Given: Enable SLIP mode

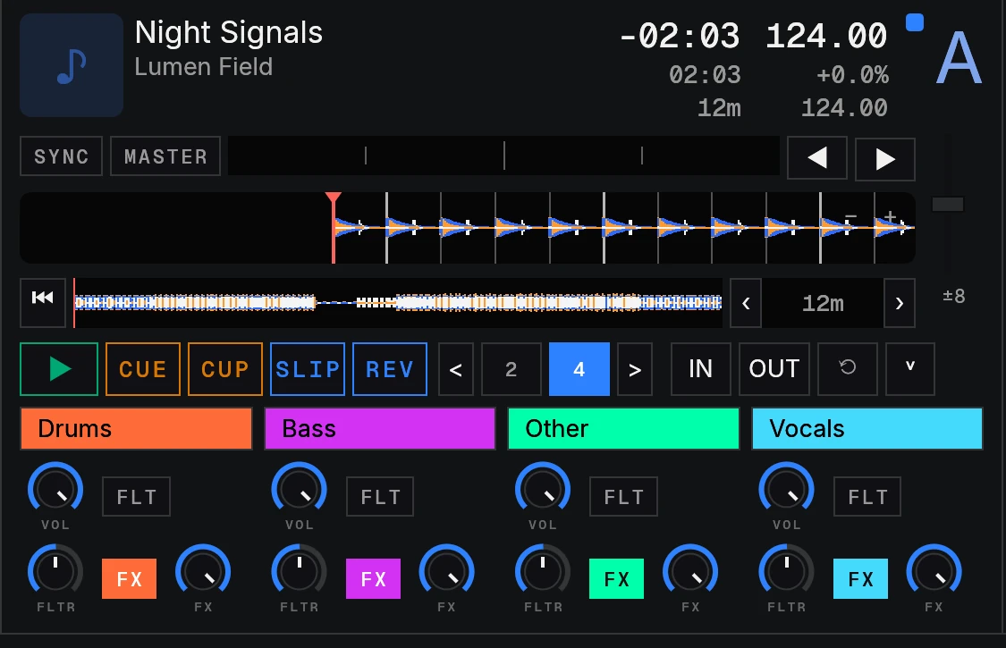Looking at the screenshot, I should click(x=308, y=369).
